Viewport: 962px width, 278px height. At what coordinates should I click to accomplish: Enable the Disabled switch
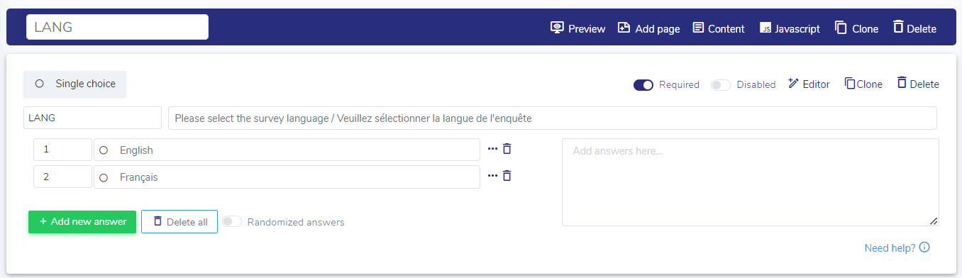721,85
